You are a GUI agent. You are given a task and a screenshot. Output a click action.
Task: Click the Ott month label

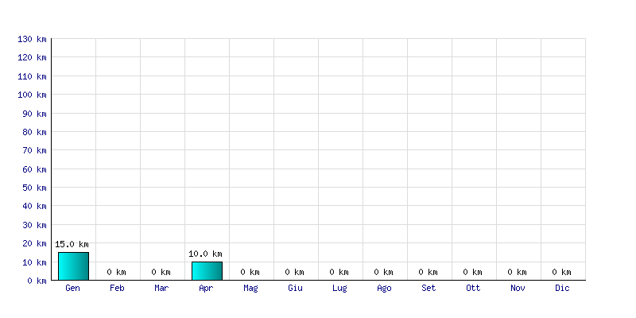click(x=473, y=288)
